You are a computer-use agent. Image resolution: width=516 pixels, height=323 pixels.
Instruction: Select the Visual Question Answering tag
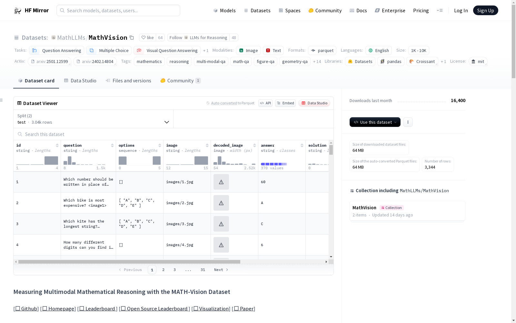tap(167, 50)
